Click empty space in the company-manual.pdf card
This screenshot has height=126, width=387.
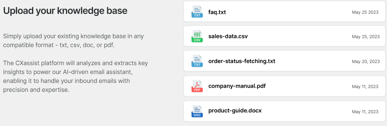tap(307, 86)
